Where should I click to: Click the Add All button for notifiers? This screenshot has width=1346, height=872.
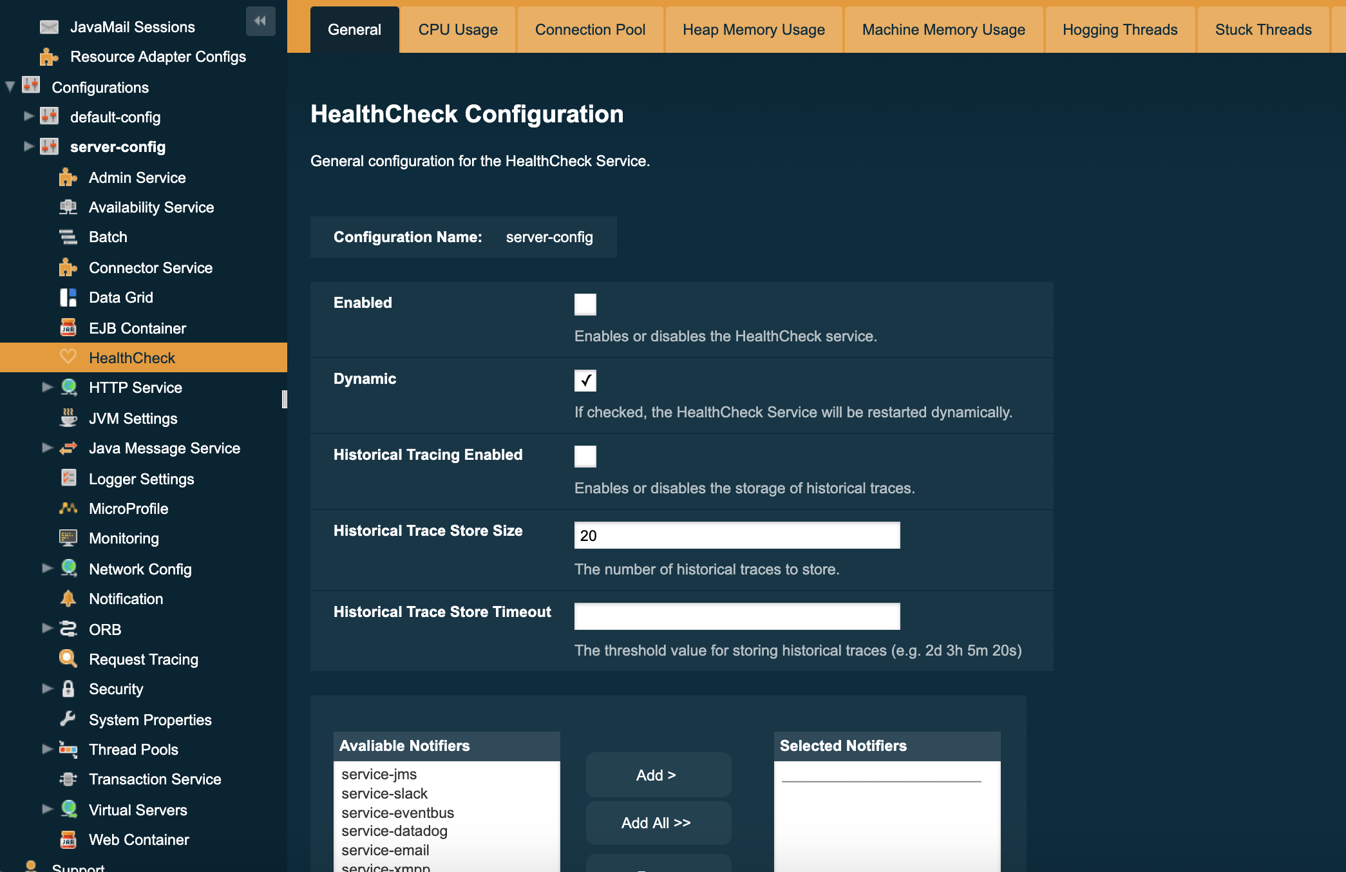[x=658, y=822]
